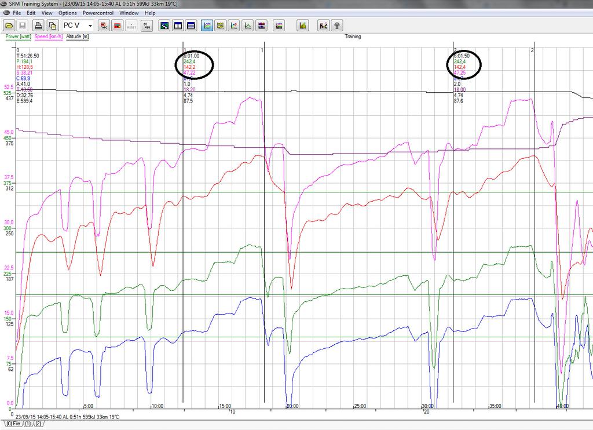Click the A:41,0 altitude value
Image resolution: width=593 pixels, height=430 pixels.
pyautogui.click(x=23, y=84)
